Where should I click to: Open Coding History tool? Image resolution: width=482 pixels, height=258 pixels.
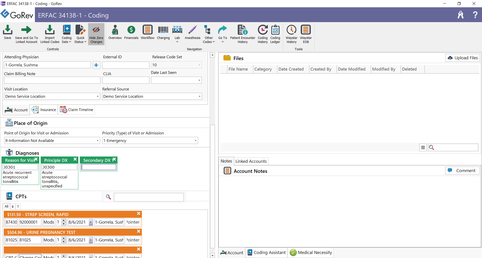click(x=263, y=34)
